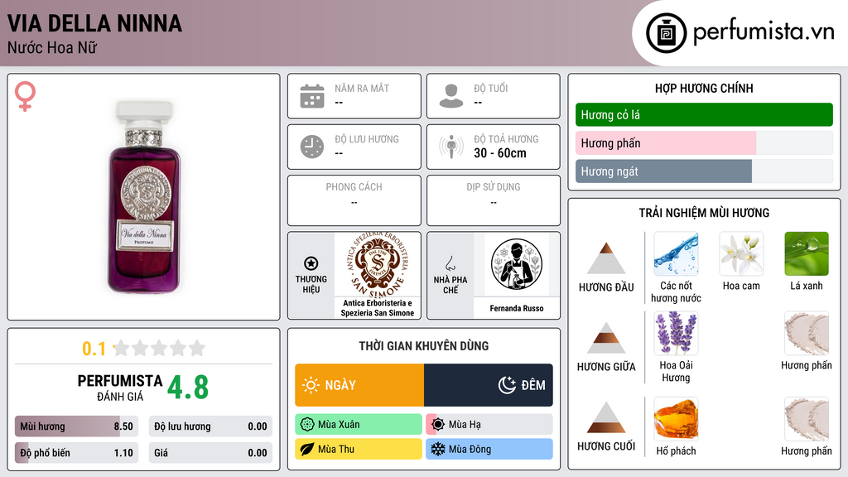Click the San Simone brand logo
848x477 pixels.
click(x=378, y=265)
